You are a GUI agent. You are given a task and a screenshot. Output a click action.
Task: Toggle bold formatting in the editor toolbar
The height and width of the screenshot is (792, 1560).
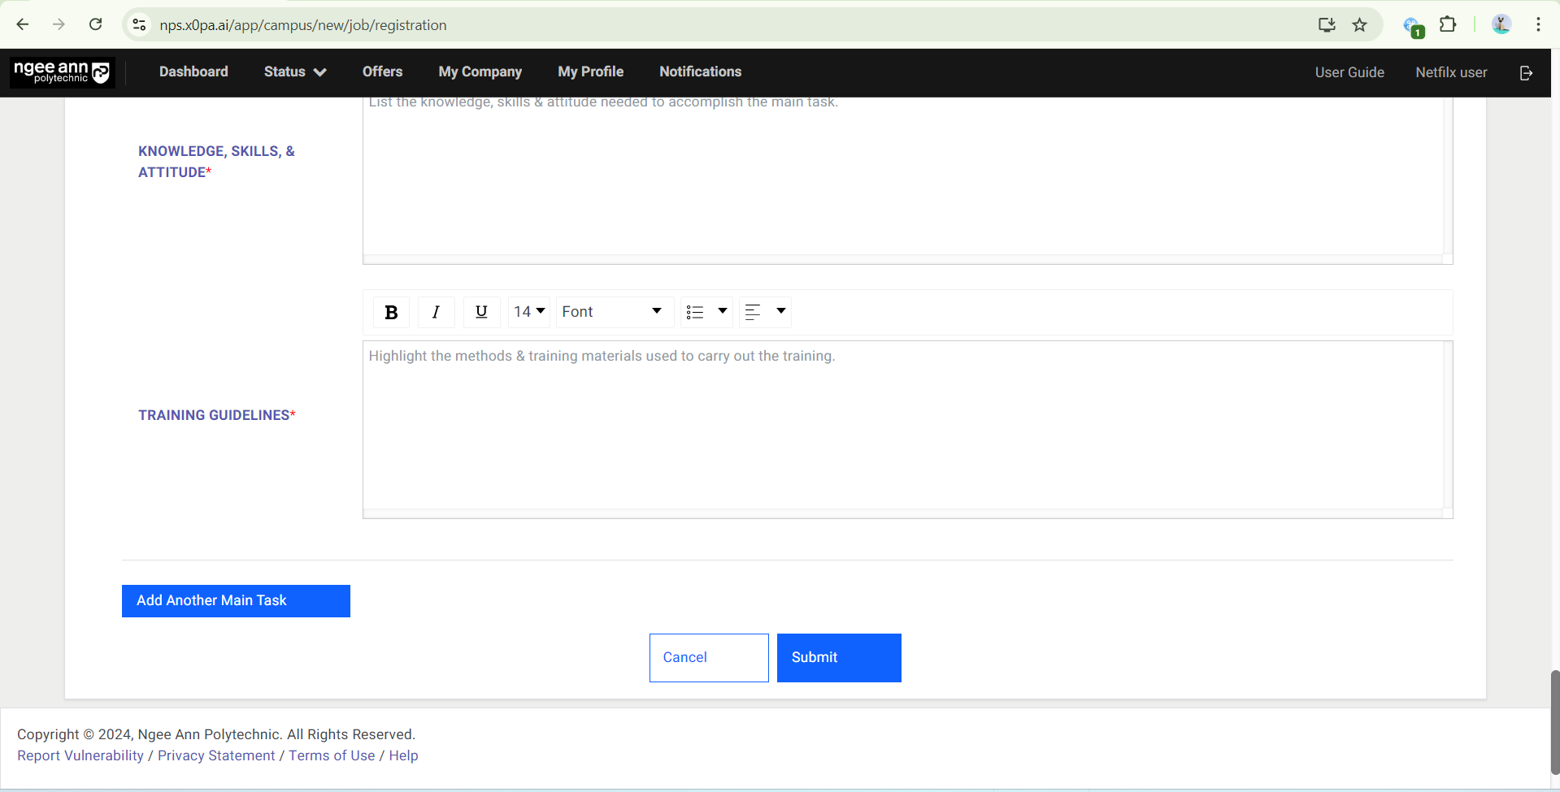point(391,312)
